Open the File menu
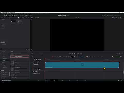Screen dimensions: 124x93 (x=8, y=14)
